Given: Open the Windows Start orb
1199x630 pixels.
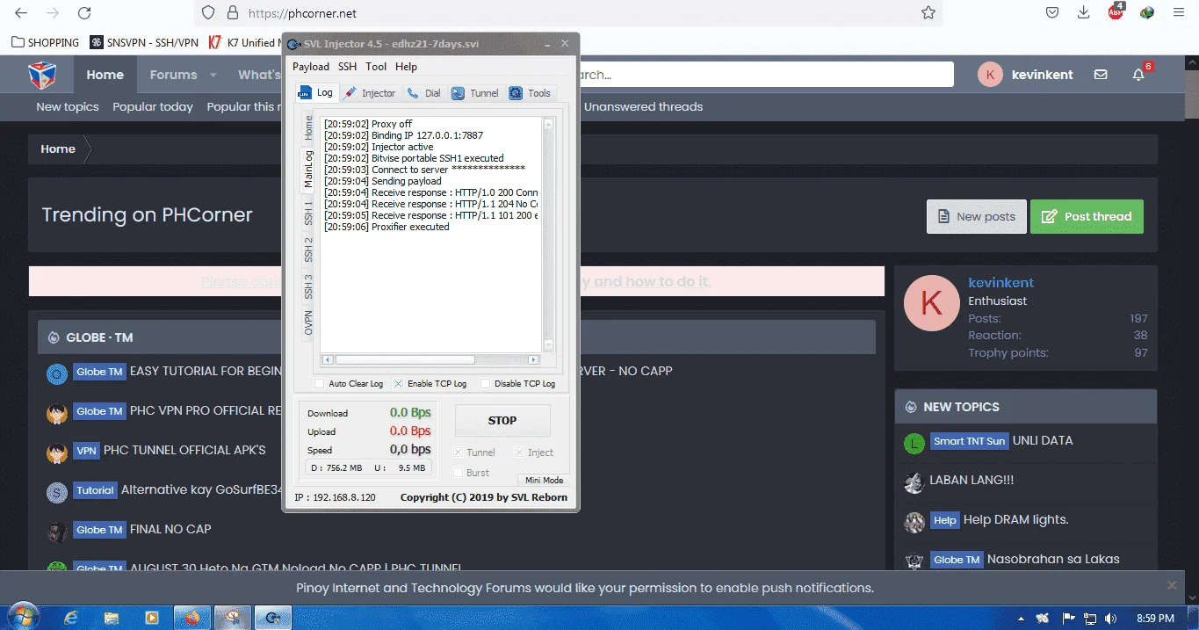Looking at the screenshot, I should click(x=24, y=616).
